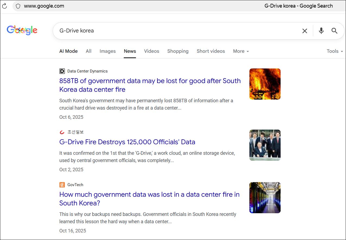This screenshot has width=346, height=240.
Task: Open G-Drive Fire Destroys 125,000 Officials' Data
Action: click(x=127, y=142)
